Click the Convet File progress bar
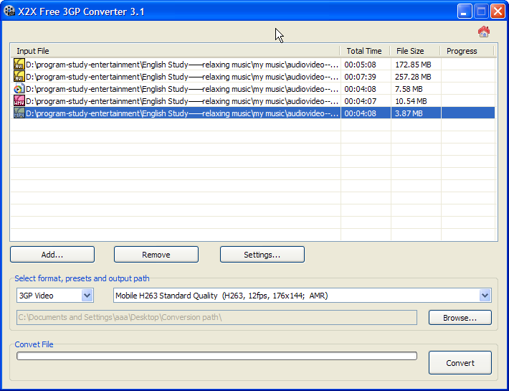The height and width of the screenshot is (391, 509). point(217,356)
